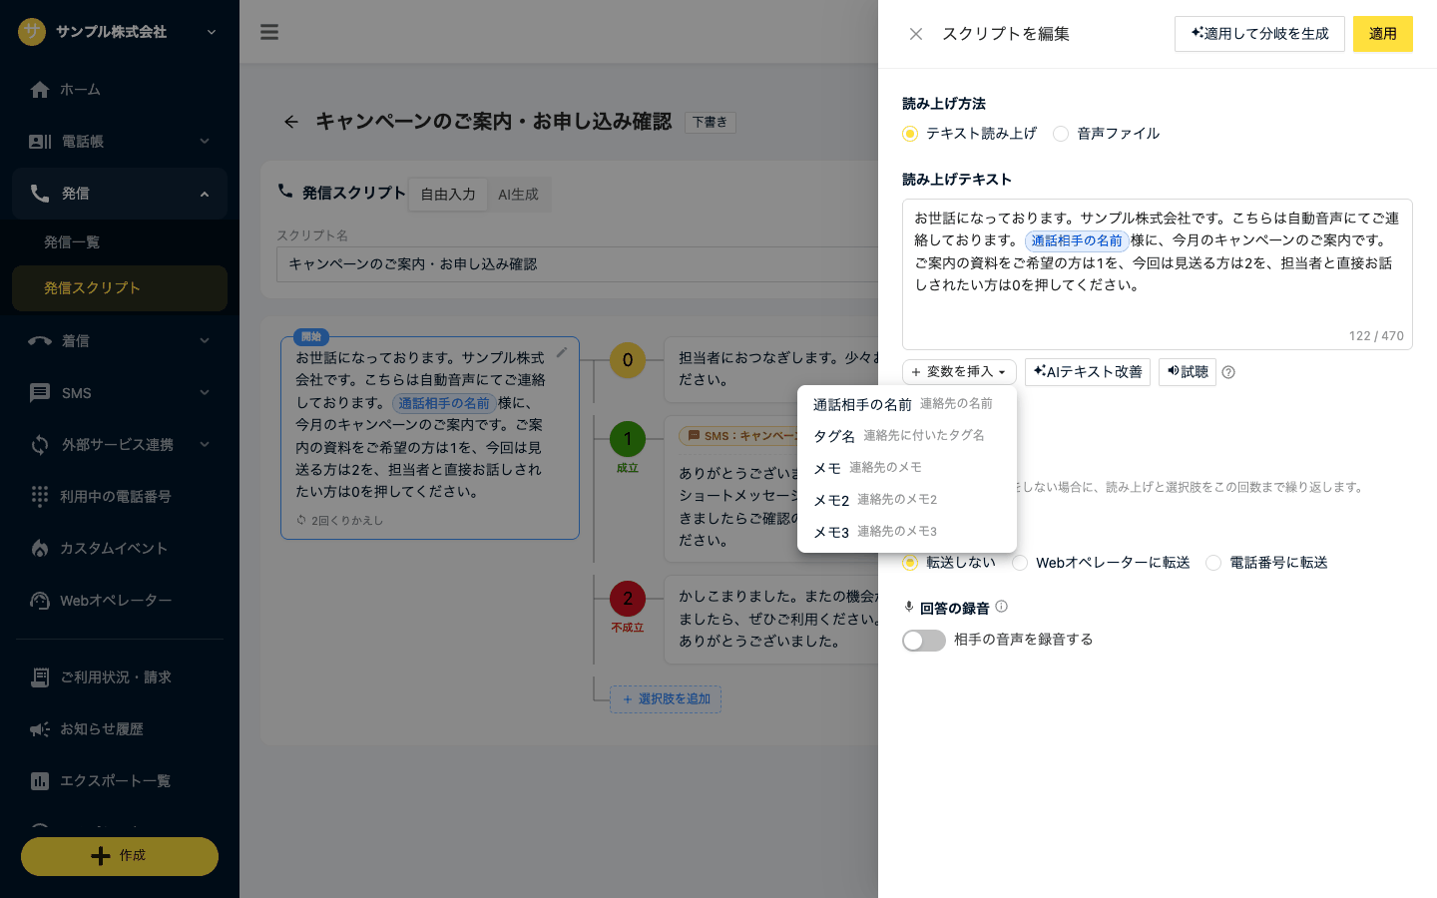Screen dimensions: 1437x898
Task: Click the エクスポート一覧 chart icon
Action: tap(40, 781)
